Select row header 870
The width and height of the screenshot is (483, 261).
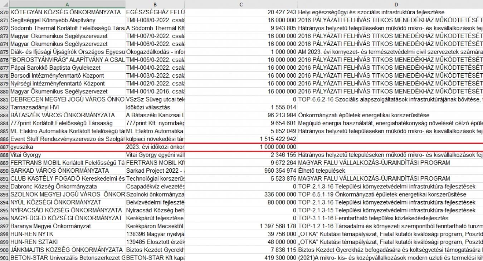[x=5, y=12]
